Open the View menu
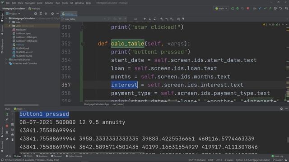Viewport: 289px width, 162px height. click(x=20, y=3)
